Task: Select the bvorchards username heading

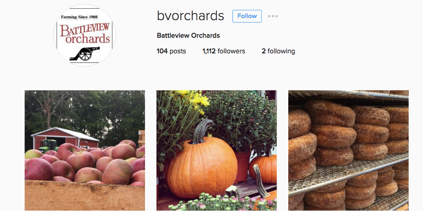Action: point(190,16)
